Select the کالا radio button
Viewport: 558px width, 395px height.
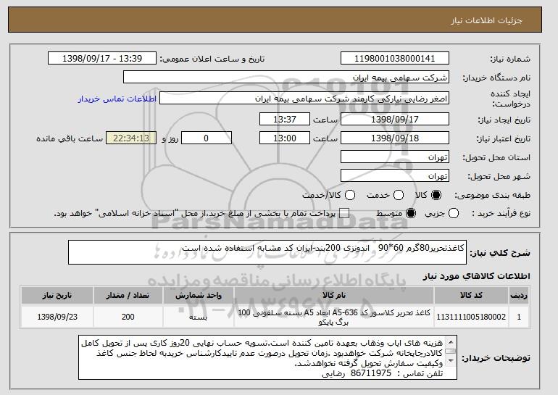436,195
